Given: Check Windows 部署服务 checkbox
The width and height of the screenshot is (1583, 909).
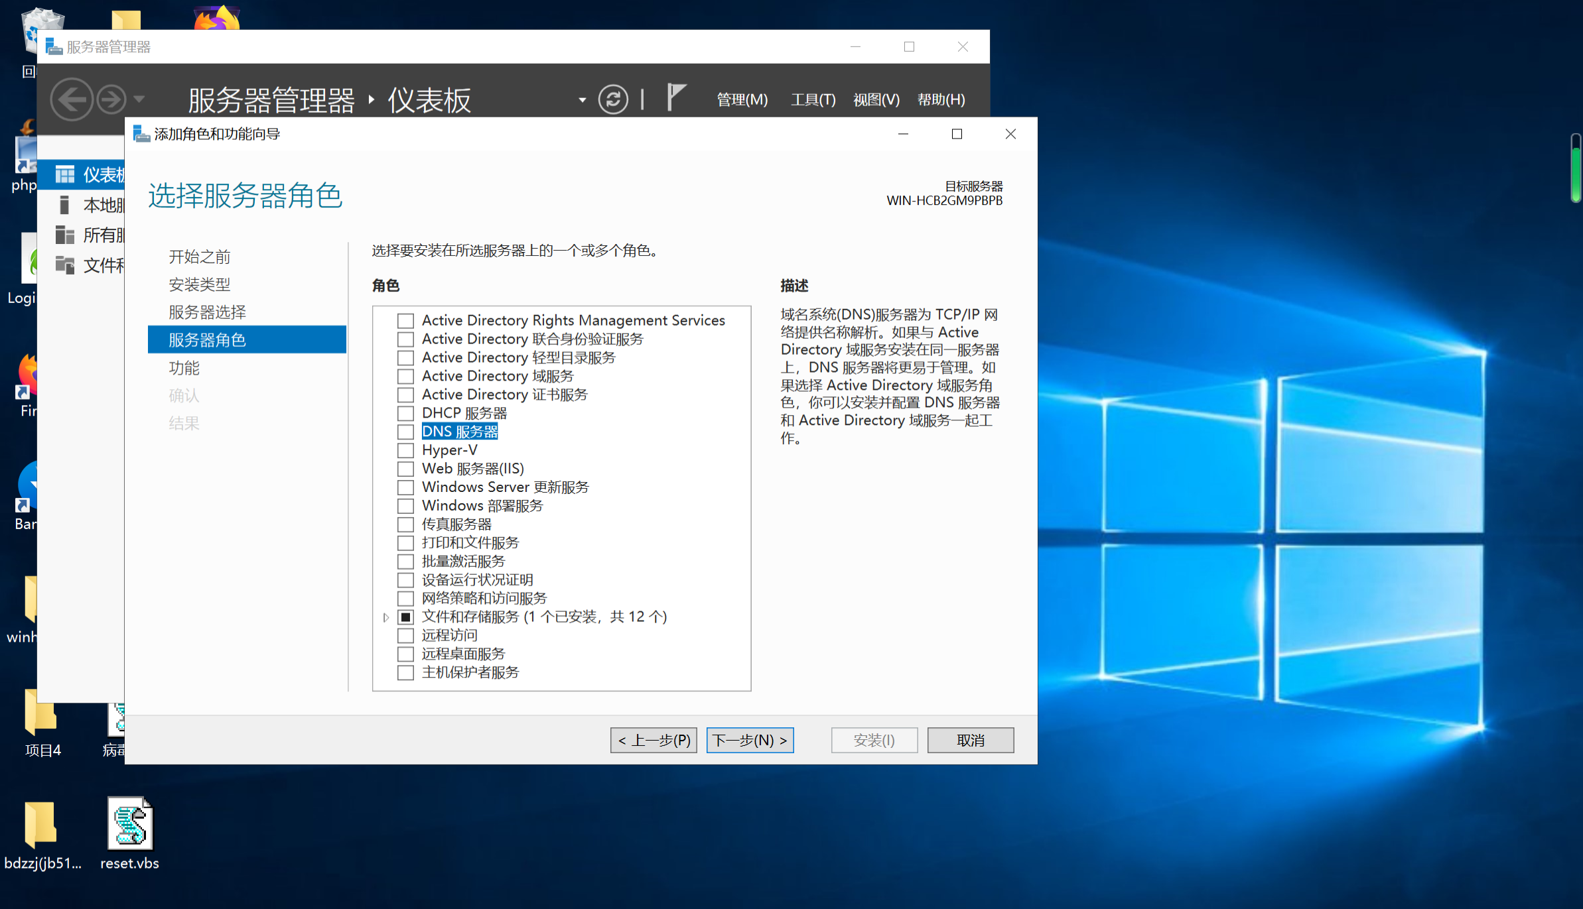Looking at the screenshot, I should coord(405,507).
